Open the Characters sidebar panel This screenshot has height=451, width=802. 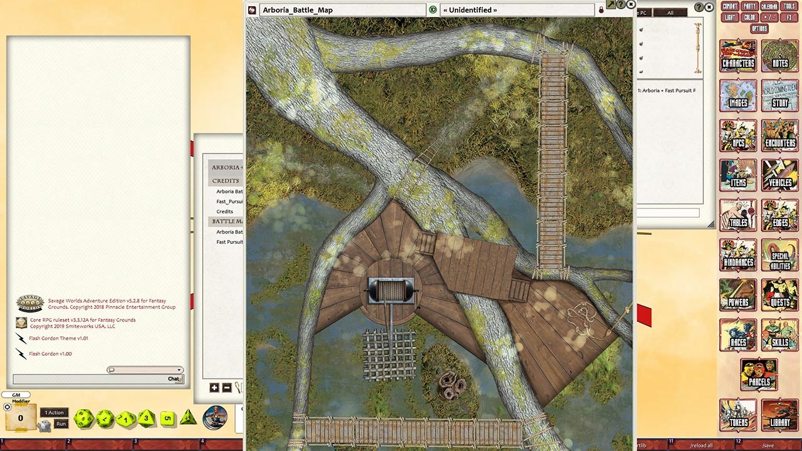point(737,56)
